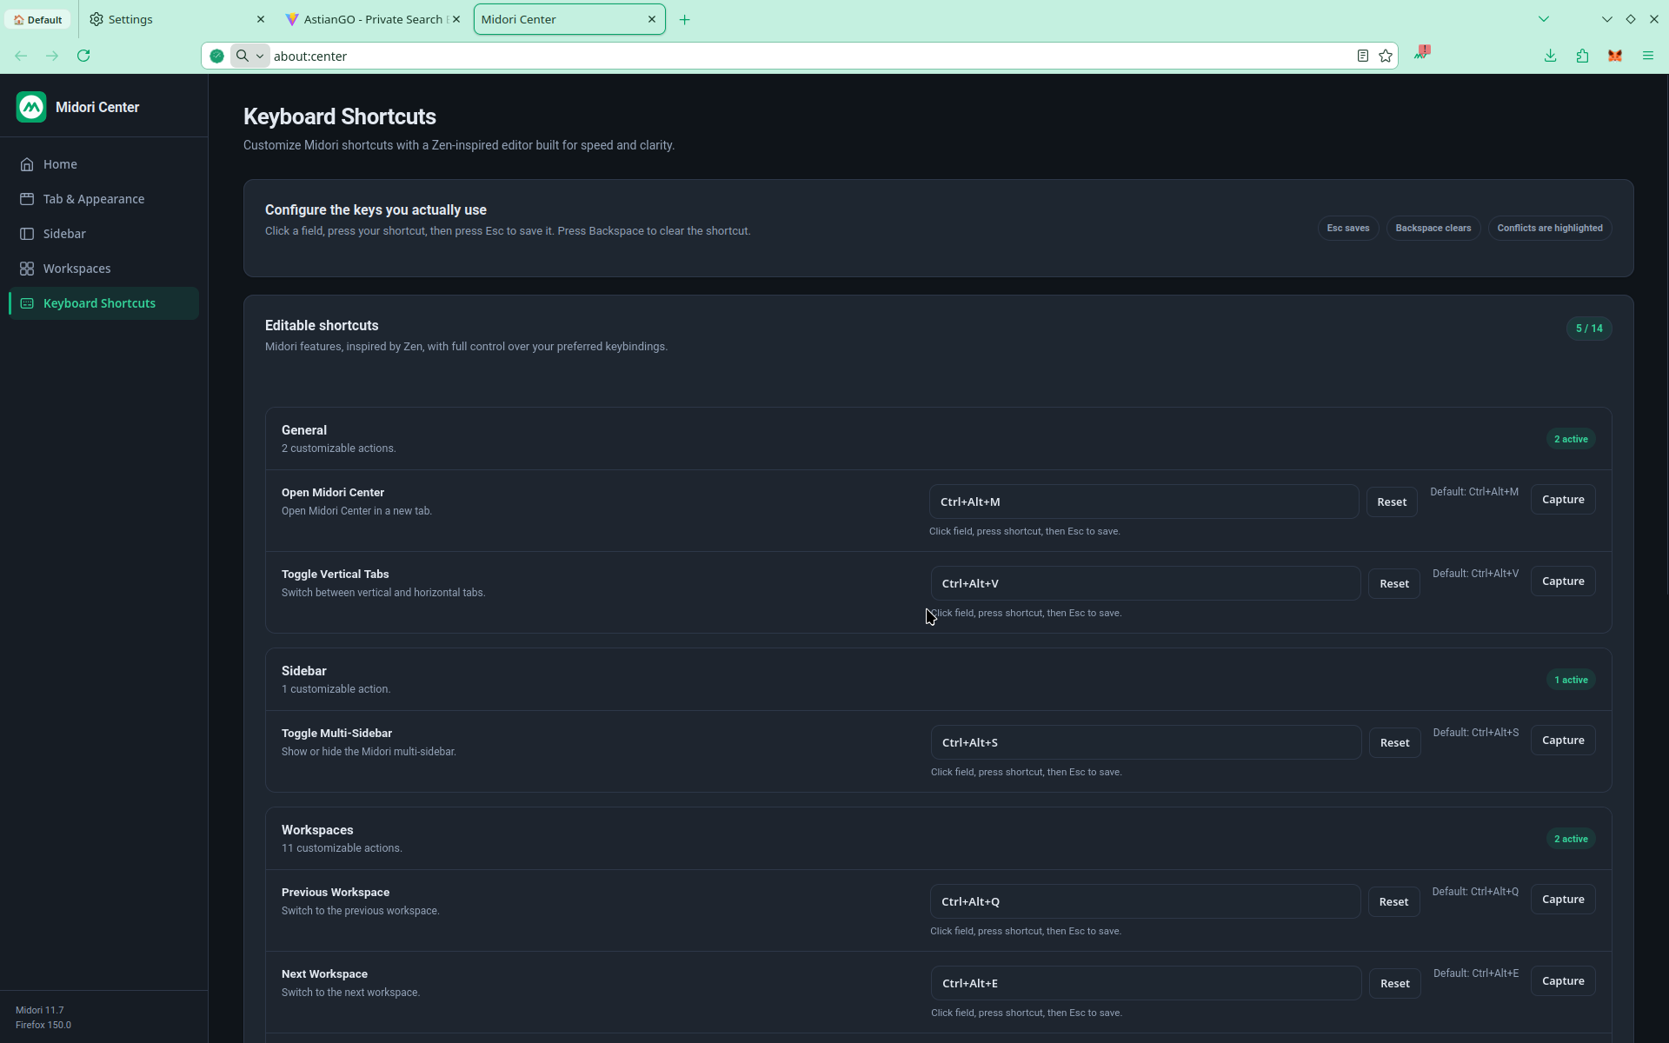Screen dimensions: 1669x1043
Task: Reset the Next Workspace shortcut
Action: point(1395,983)
